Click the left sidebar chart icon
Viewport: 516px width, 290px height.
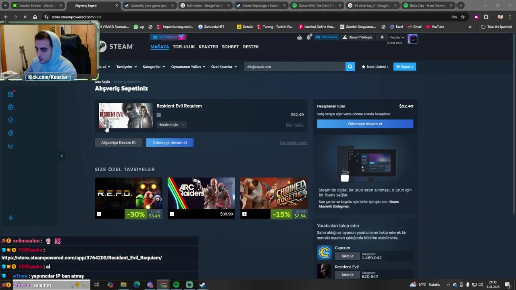[11, 146]
